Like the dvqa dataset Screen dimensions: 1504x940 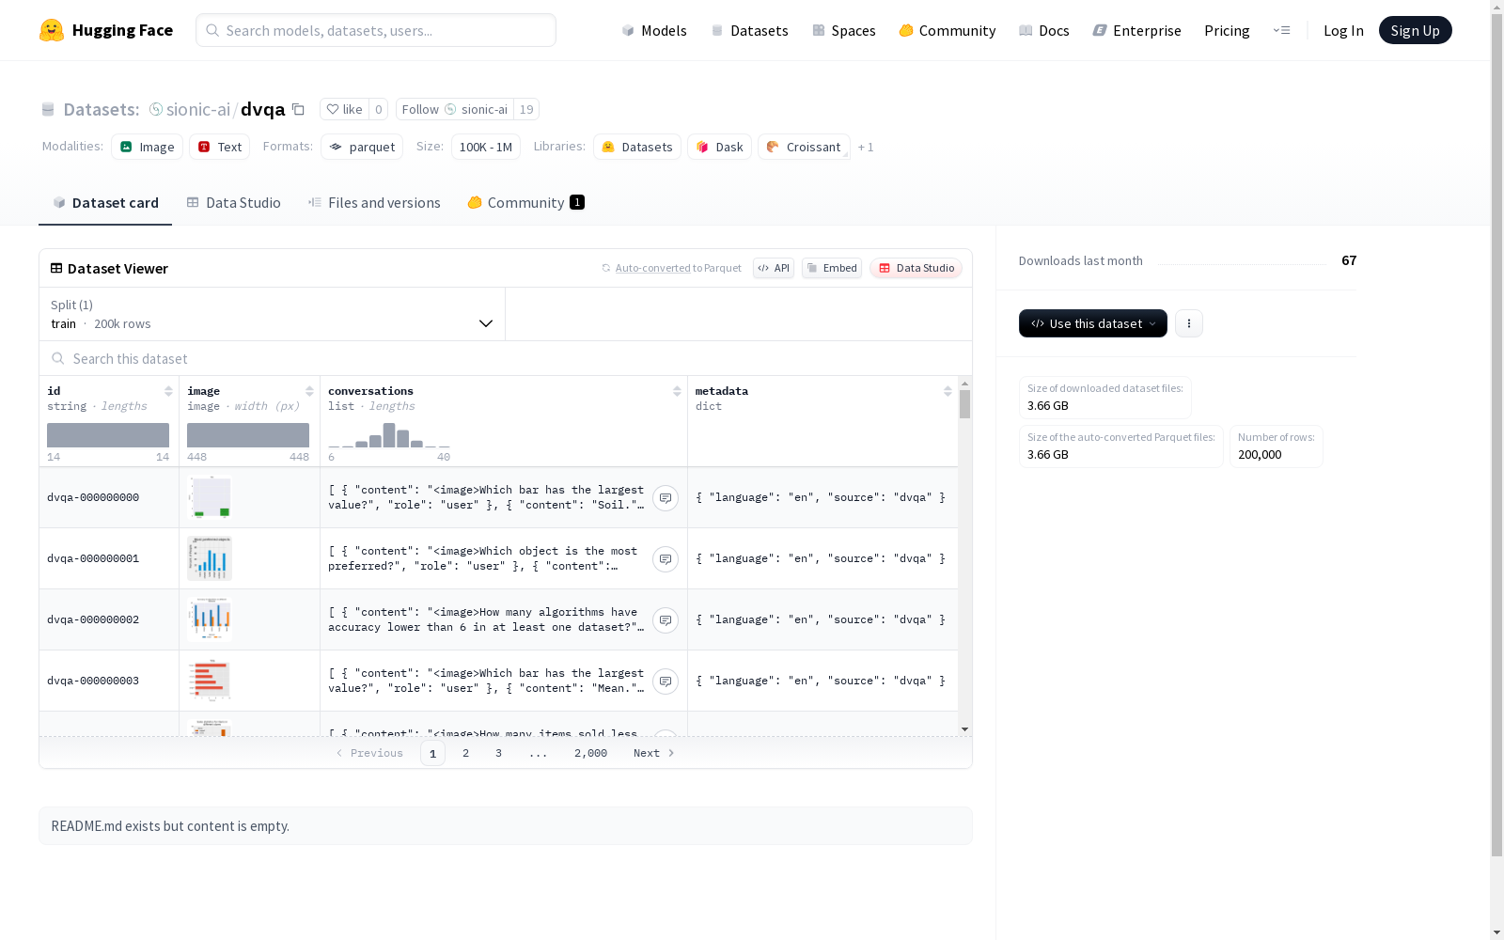344,109
